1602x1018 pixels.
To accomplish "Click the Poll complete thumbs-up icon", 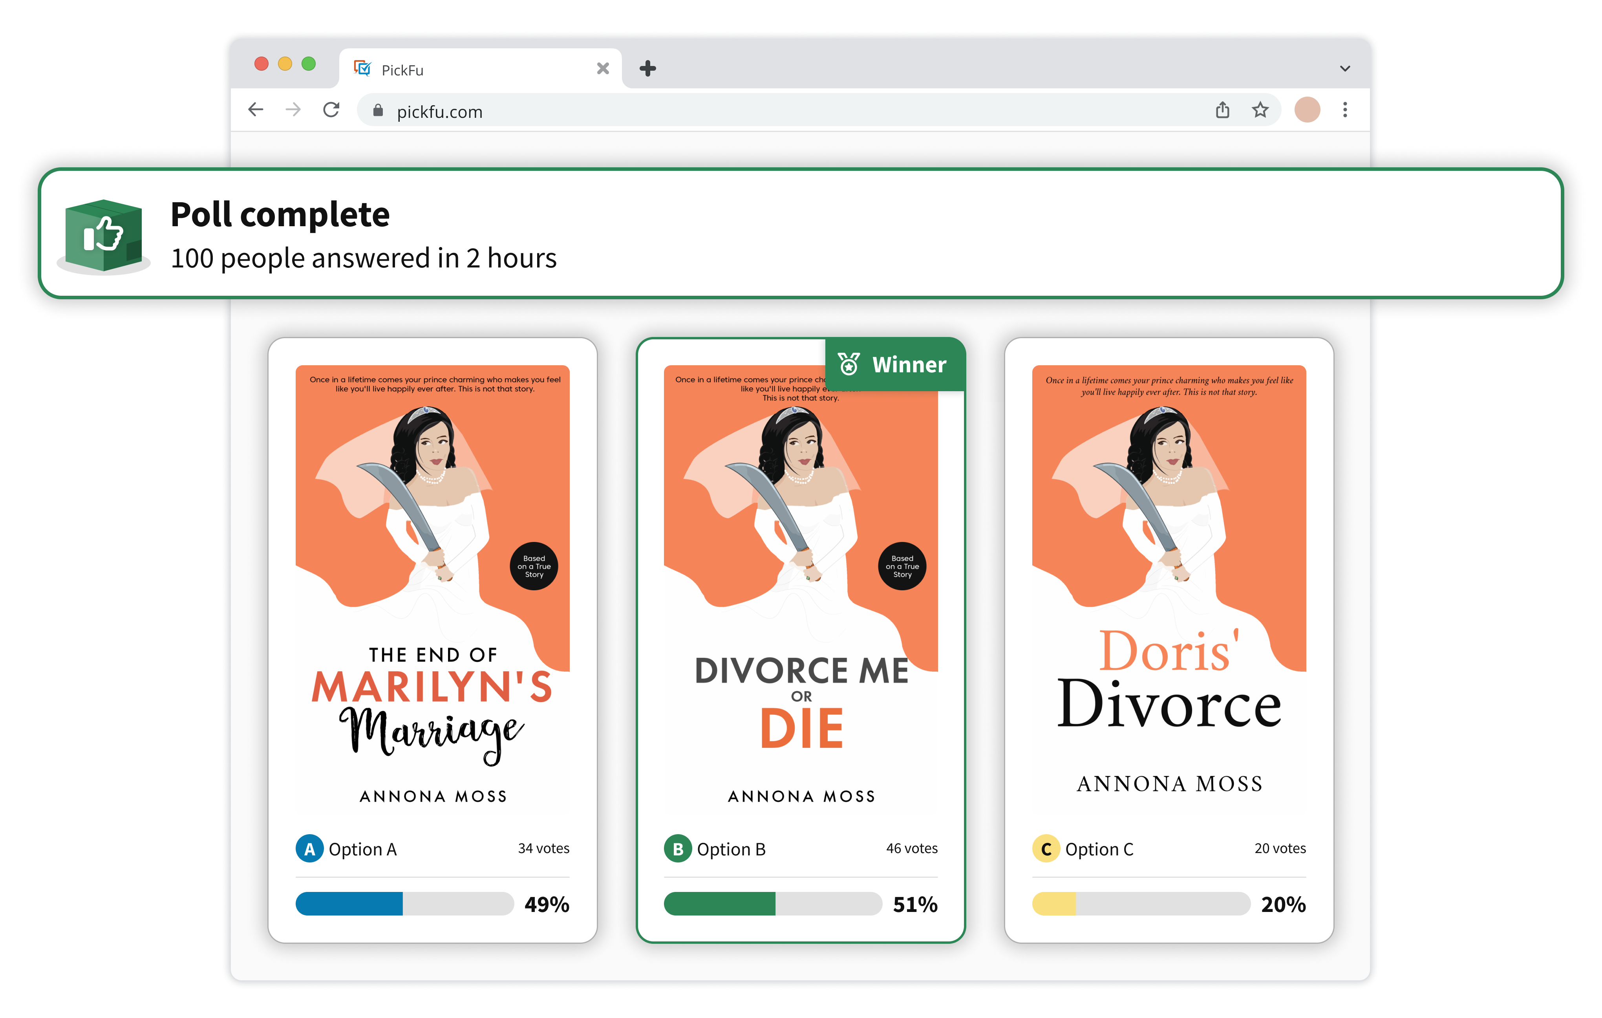I will 104,235.
